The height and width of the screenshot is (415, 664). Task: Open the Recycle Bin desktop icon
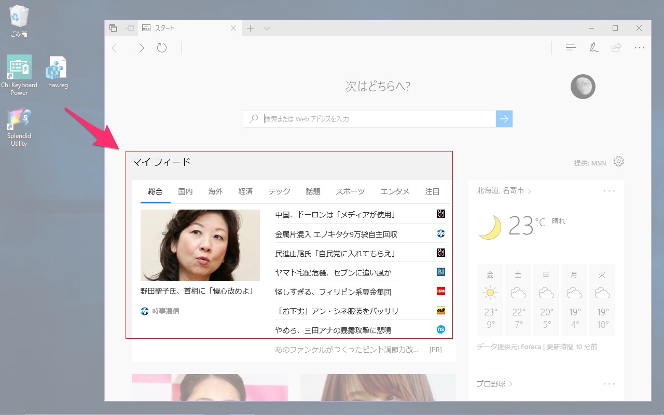[x=19, y=21]
